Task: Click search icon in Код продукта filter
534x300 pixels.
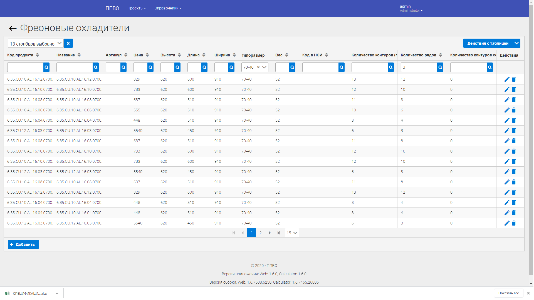Action: [46, 67]
